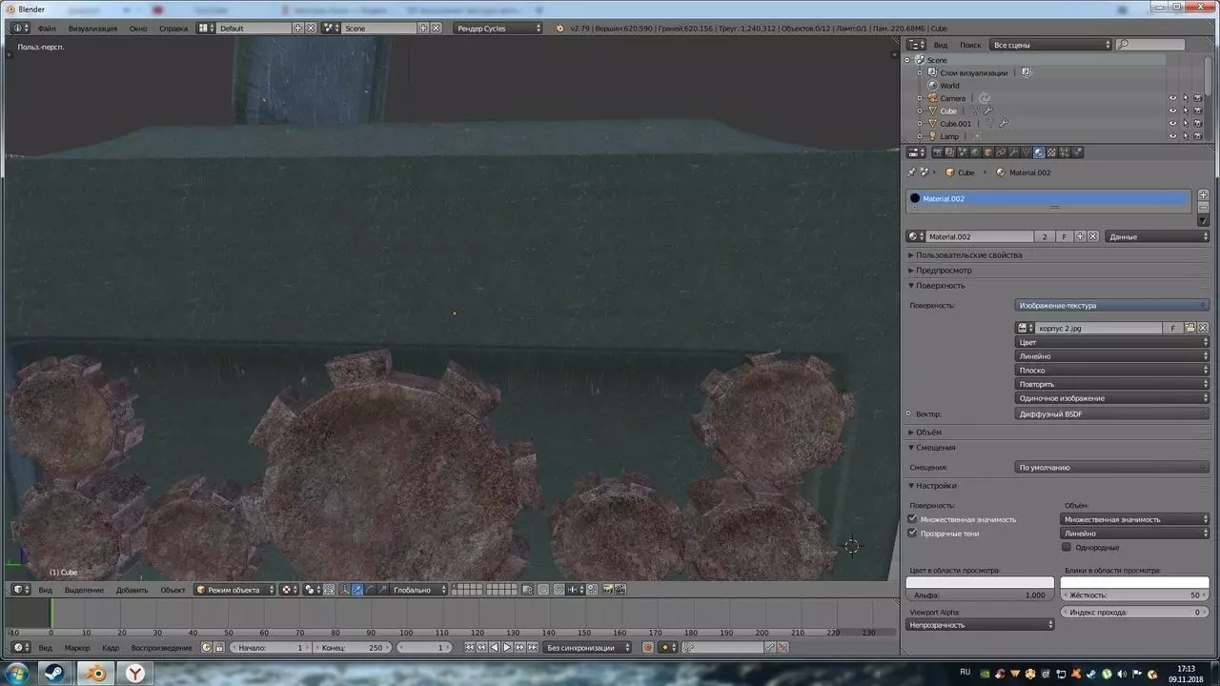Open Steam from the Windows taskbar

click(x=53, y=674)
